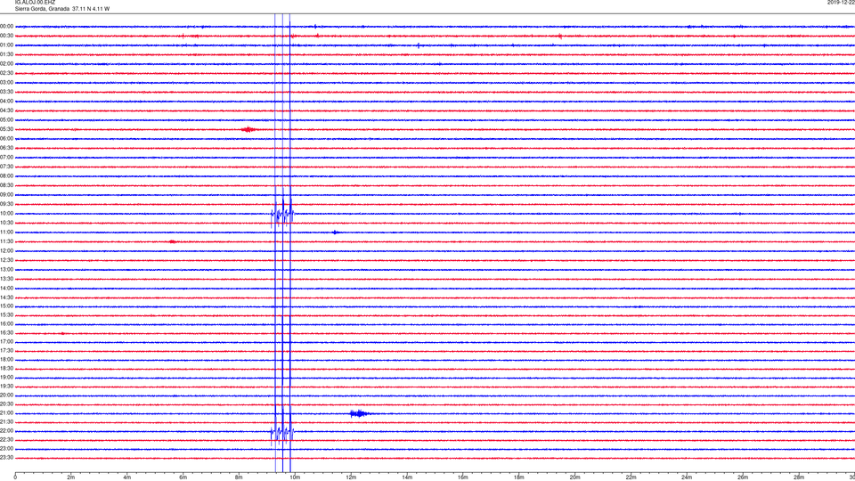Screen dimensions: 855x481
Task: Click the 20m tick label on time axis
Action: pyautogui.click(x=575, y=477)
